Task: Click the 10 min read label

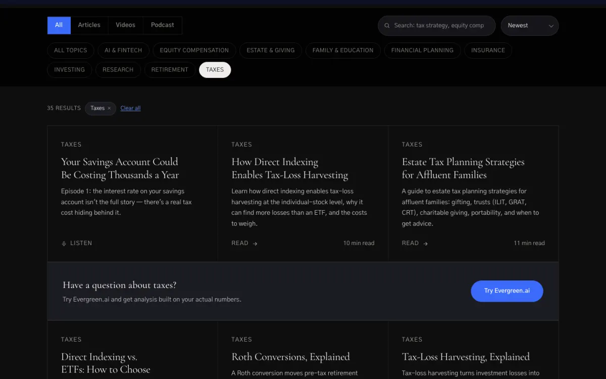Action: coord(359,243)
